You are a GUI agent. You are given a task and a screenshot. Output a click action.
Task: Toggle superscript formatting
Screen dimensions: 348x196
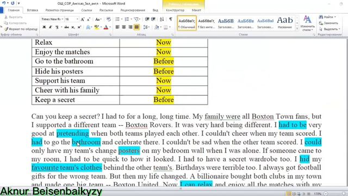coord(79,27)
